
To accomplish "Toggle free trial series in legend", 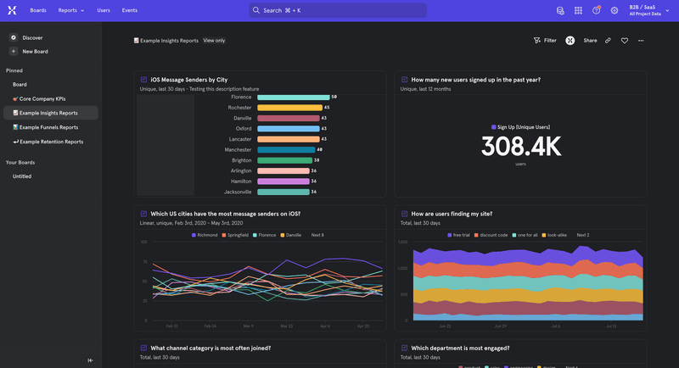I will coord(458,235).
